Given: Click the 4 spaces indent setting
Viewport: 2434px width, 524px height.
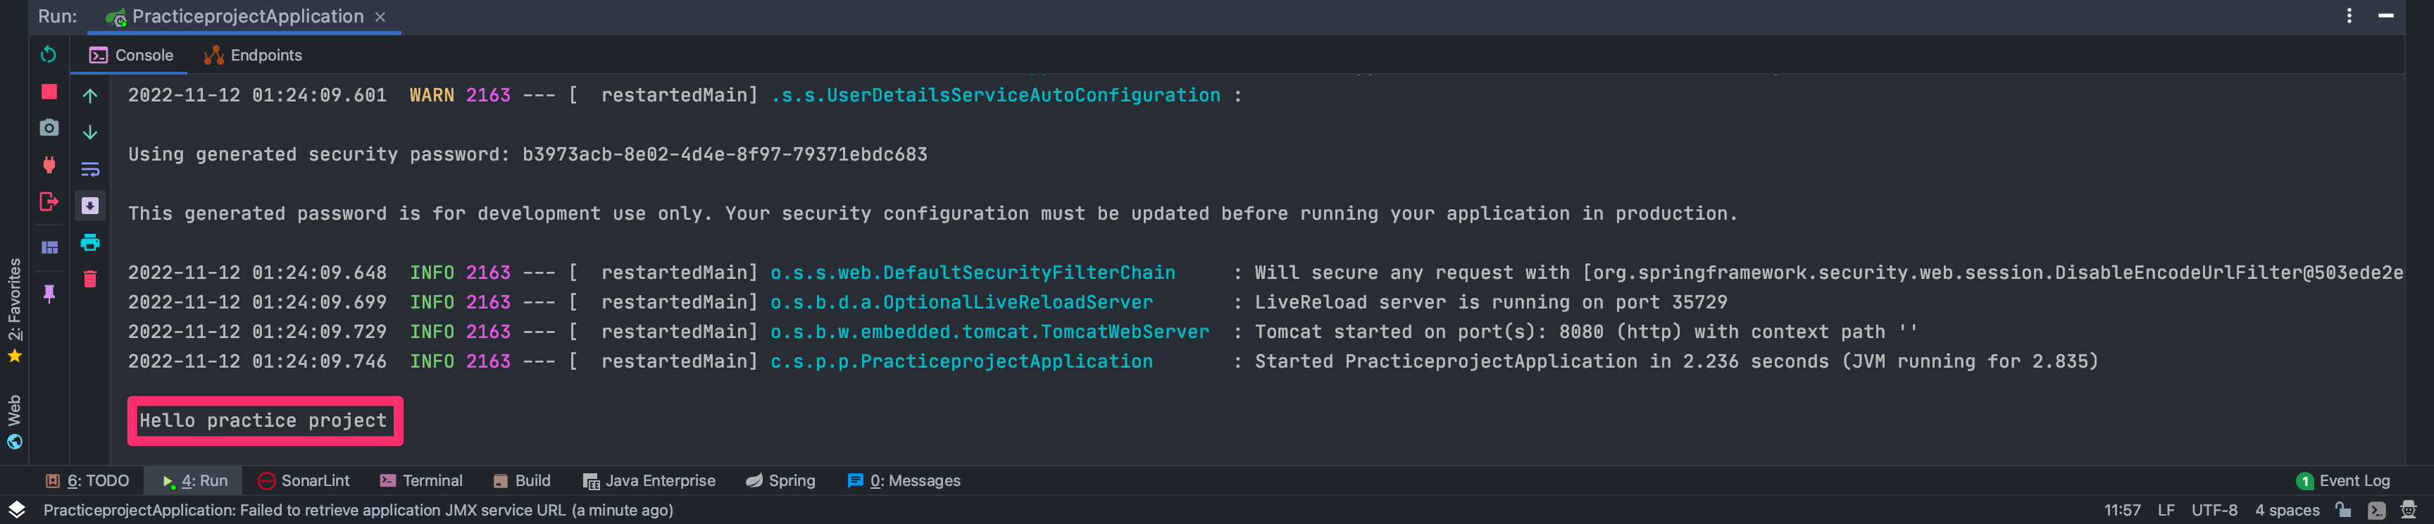Looking at the screenshot, I should pos(2287,510).
